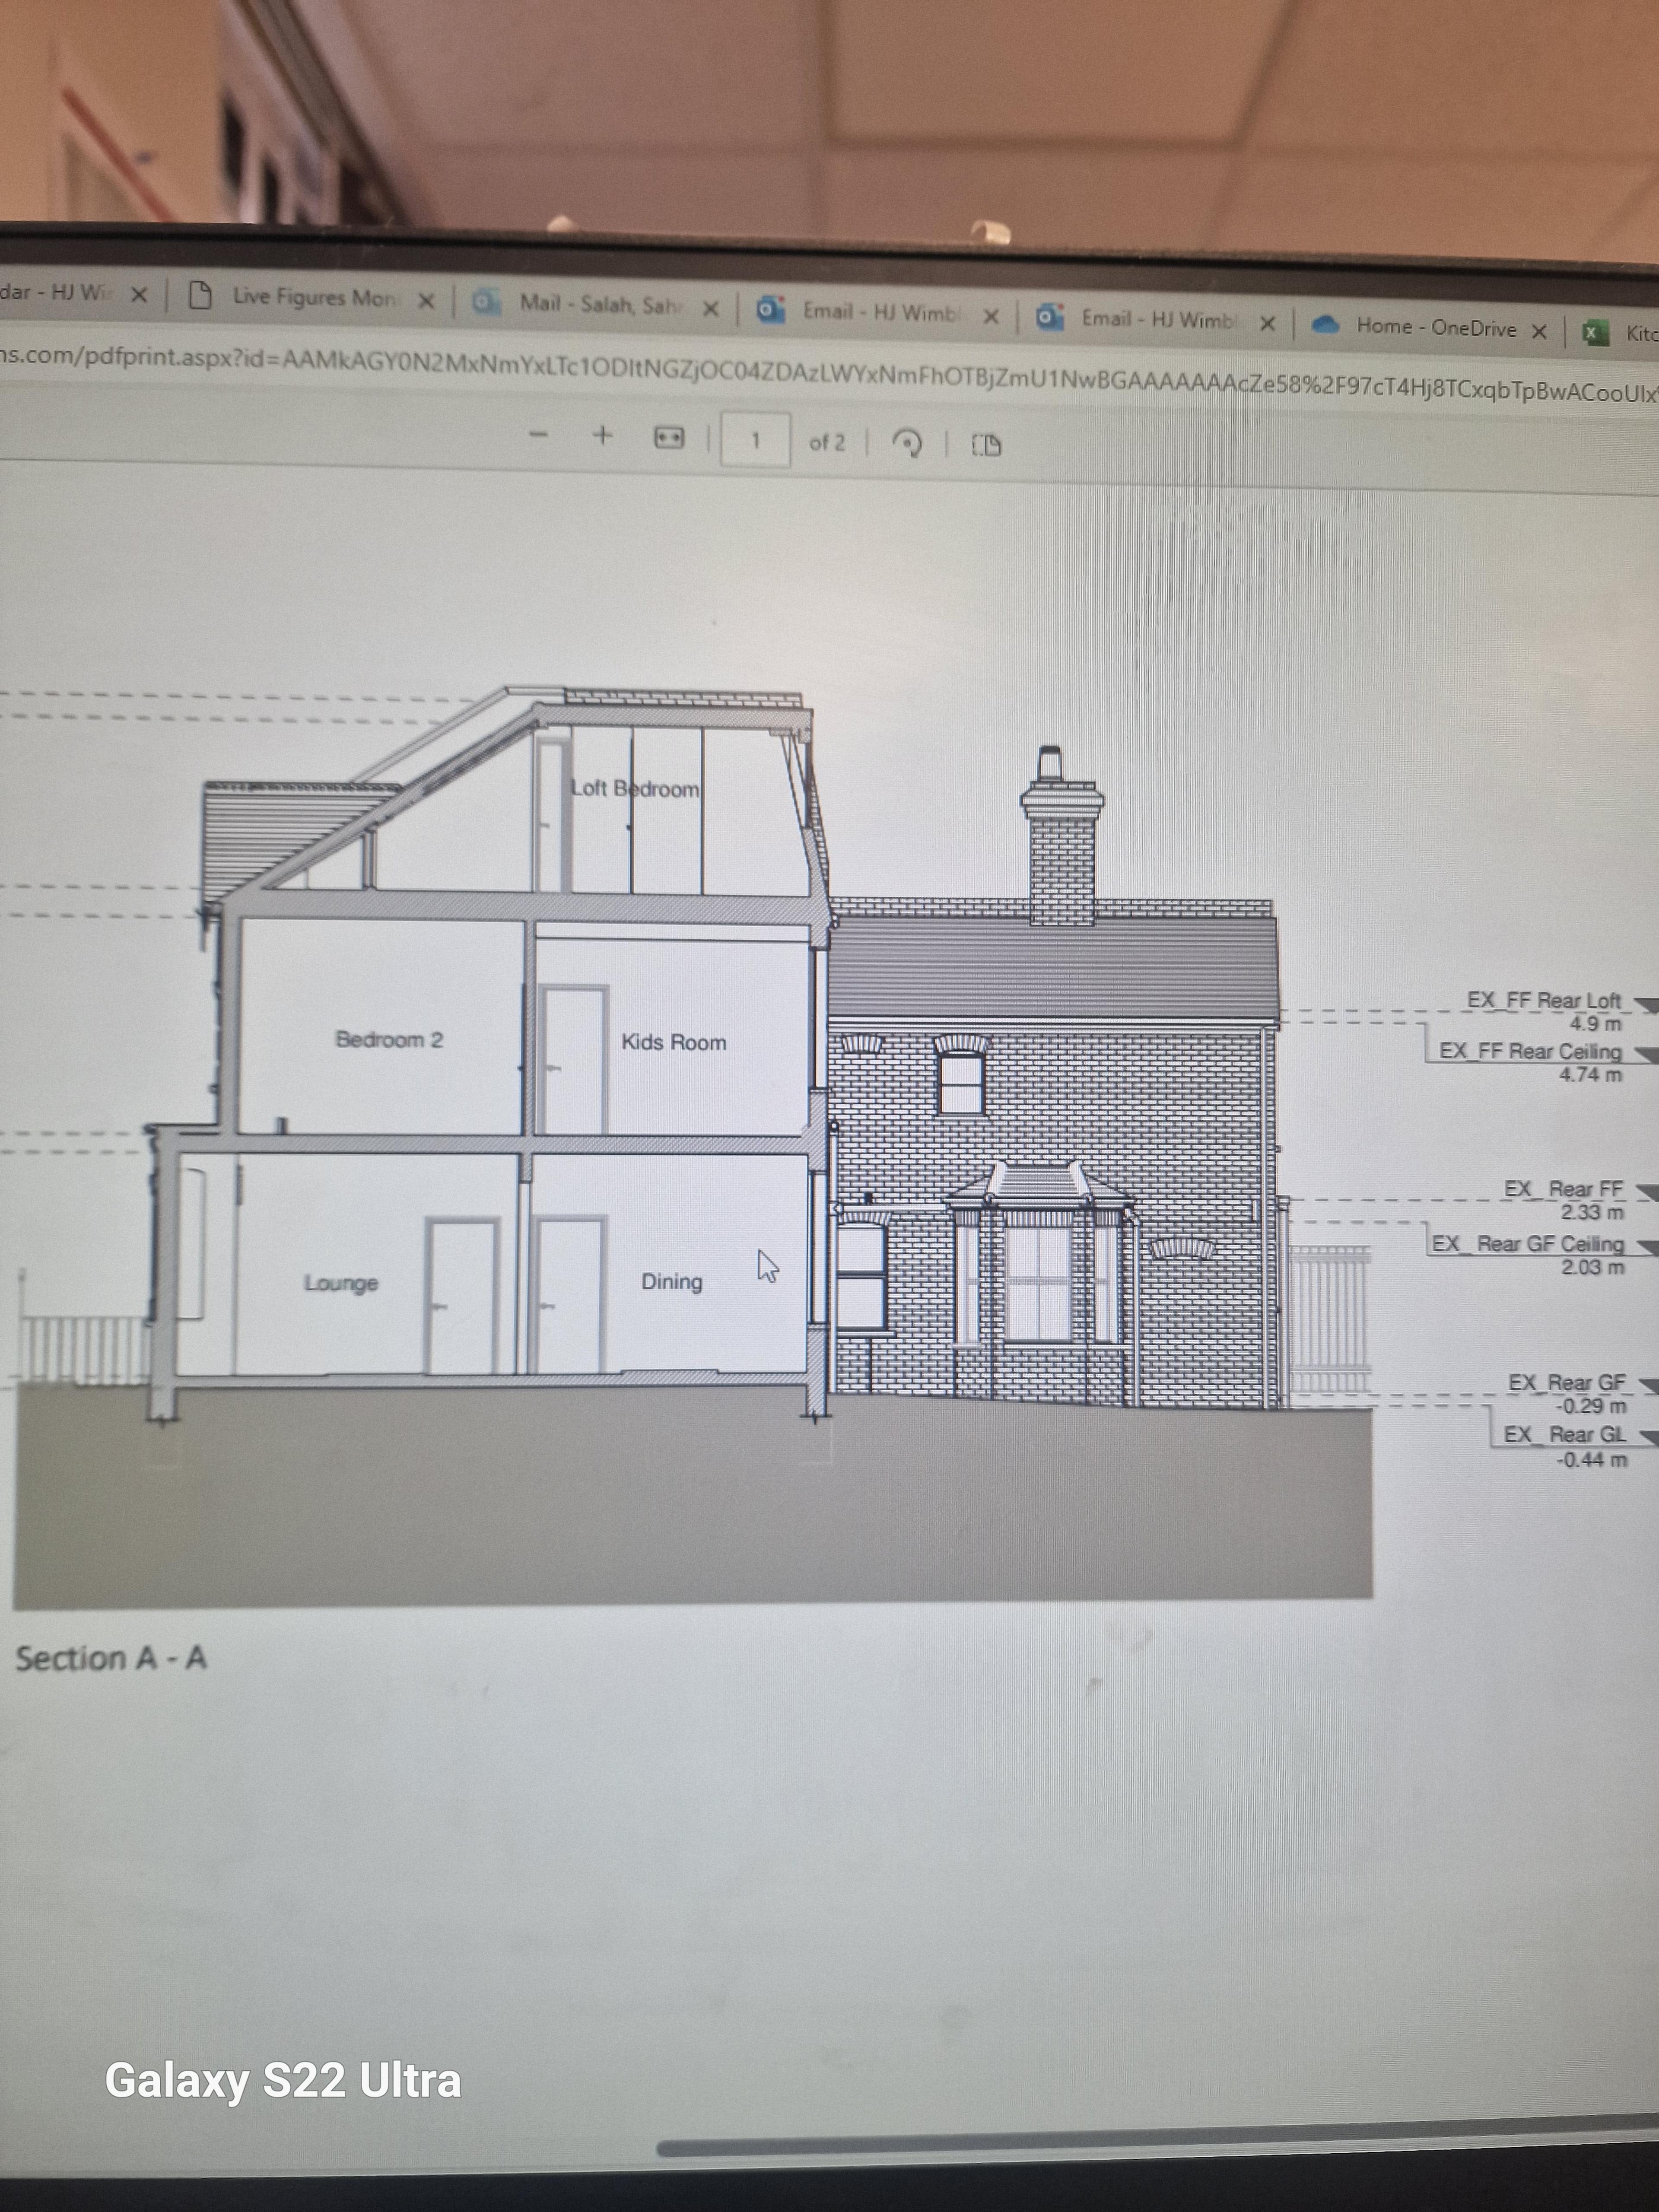The width and height of the screenshot is (1659, 2212).
Task: Click the EX_ Rear GF level label
Action: point(1567,1383)
